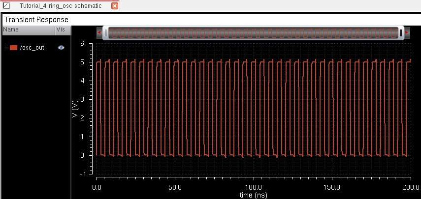Click the 6 label on voltage axis
Viewport: 421px width, 199px height.
pos(83,43)
